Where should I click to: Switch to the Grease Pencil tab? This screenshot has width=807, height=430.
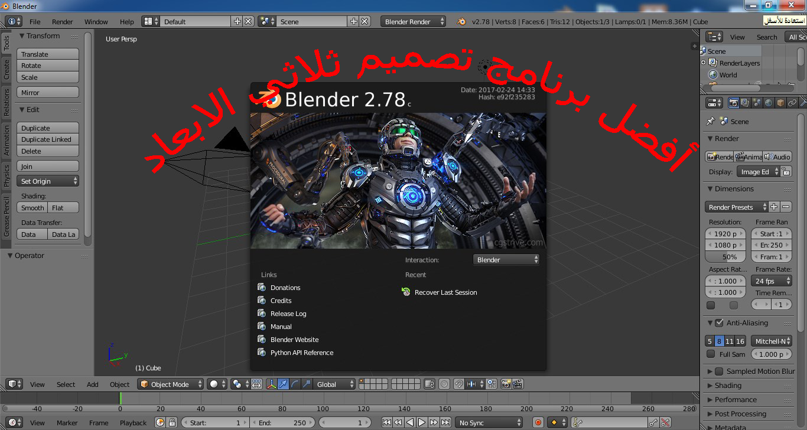6,216
